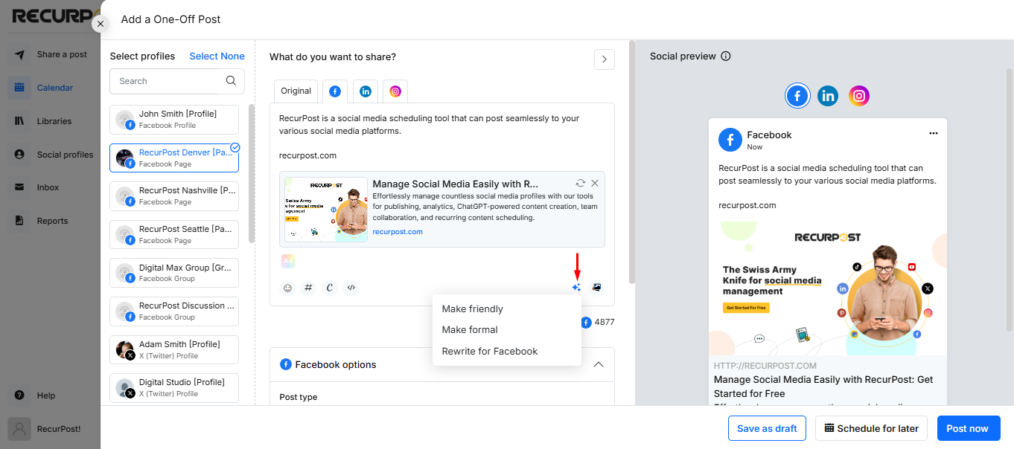1014x449 pixels.
Task: Click Select None link
Action: point(217,56)
